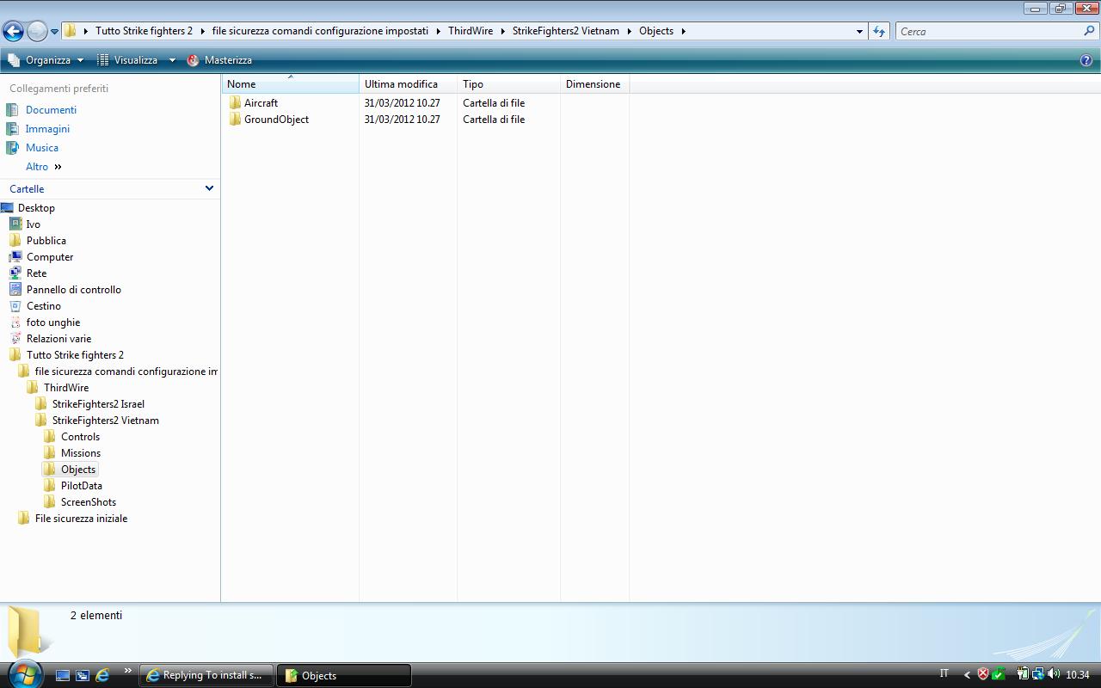Click the 'Aircraft' folder name
The image size is (1101, 688).
261,103
